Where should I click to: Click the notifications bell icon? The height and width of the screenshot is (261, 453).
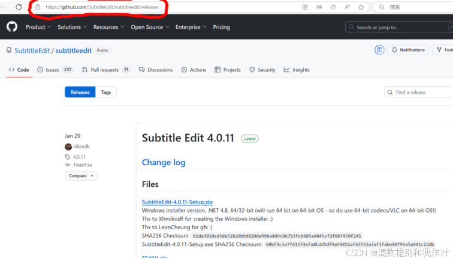[394, 50]
